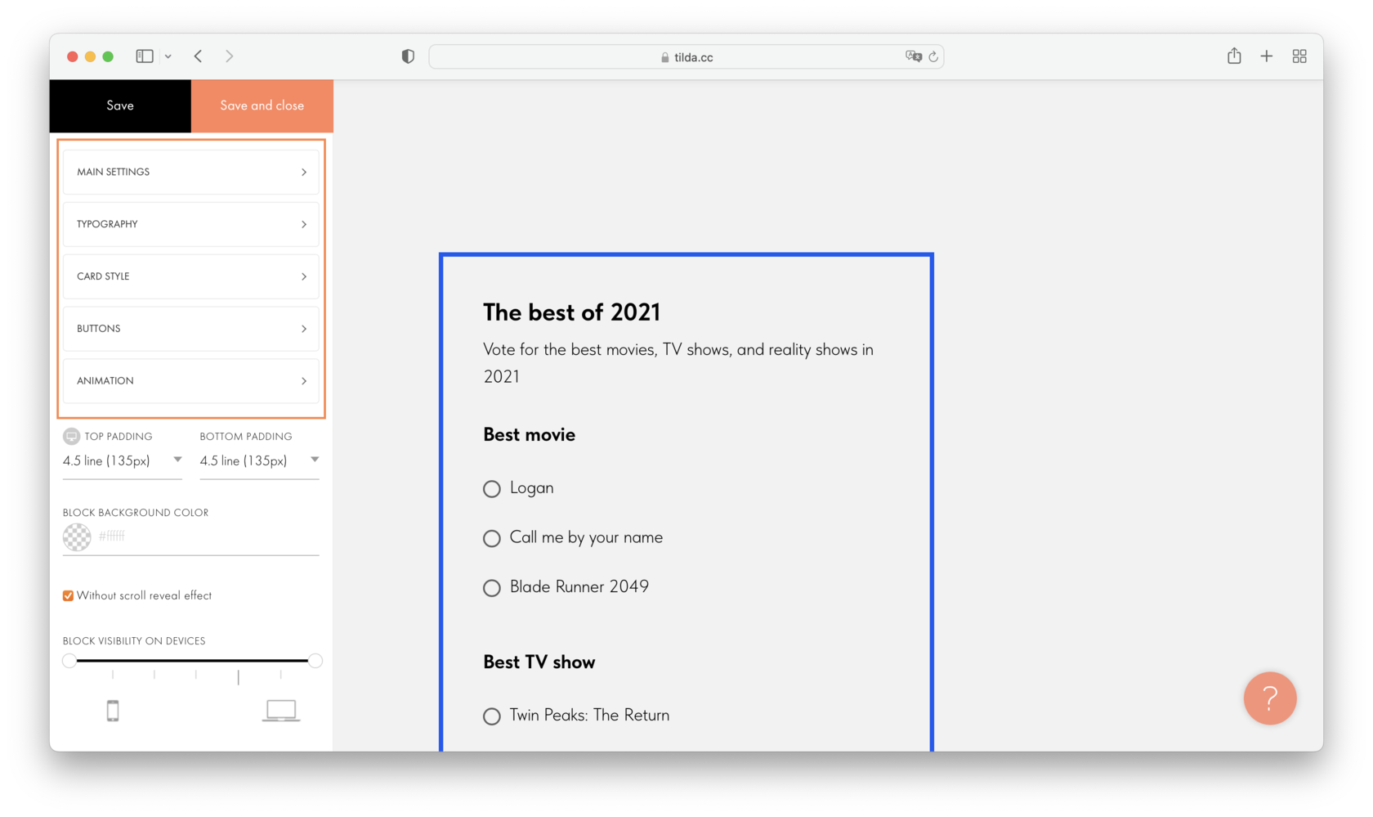Screen dimensions: 1373x817
Task: Expand the Main Settings section
Action: point(191,172)
